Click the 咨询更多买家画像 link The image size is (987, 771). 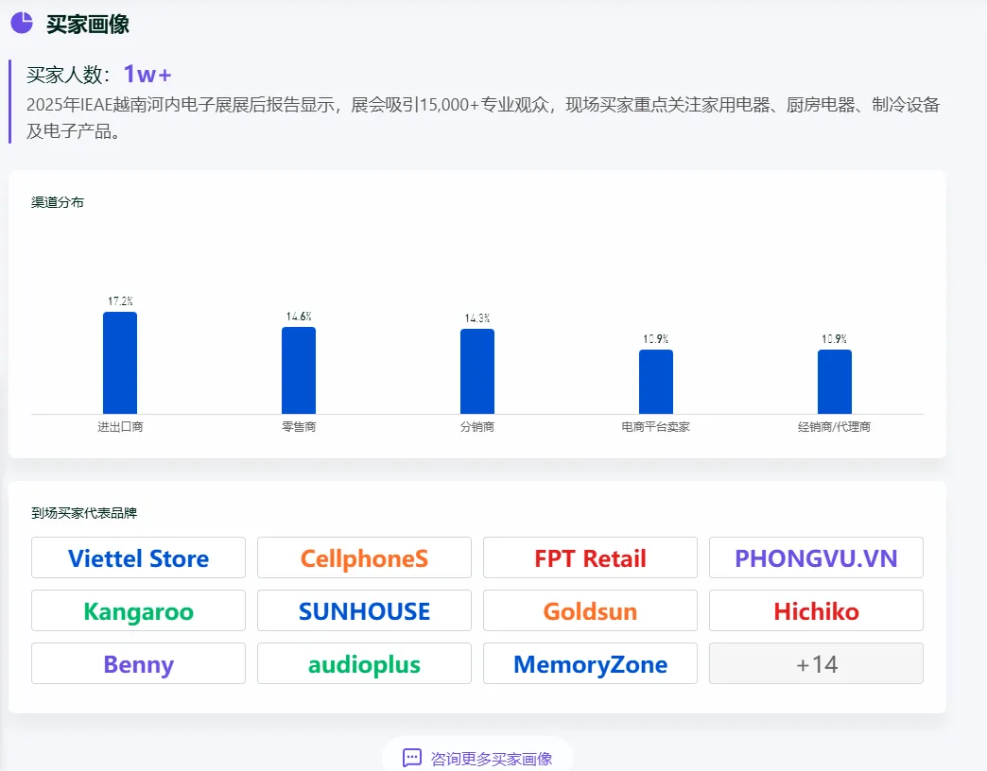pyautogui.click(x=491, y=759)
